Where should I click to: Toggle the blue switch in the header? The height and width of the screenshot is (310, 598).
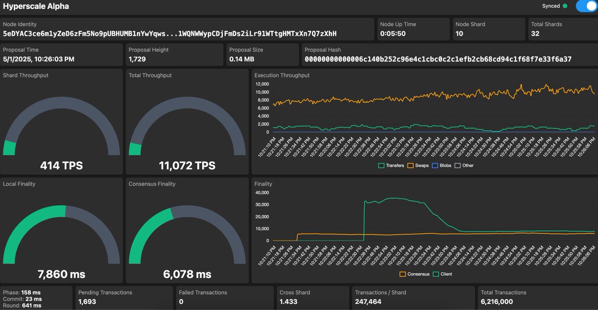586,6
